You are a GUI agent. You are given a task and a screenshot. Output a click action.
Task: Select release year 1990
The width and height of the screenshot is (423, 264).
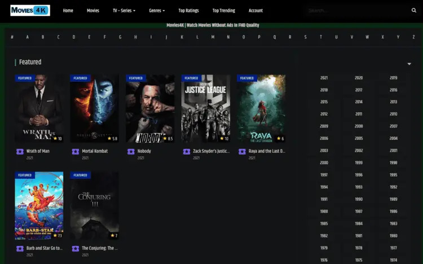tap(359, 199)
